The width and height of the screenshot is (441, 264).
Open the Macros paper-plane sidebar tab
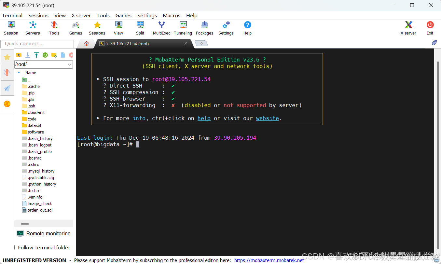pos(7,88)
